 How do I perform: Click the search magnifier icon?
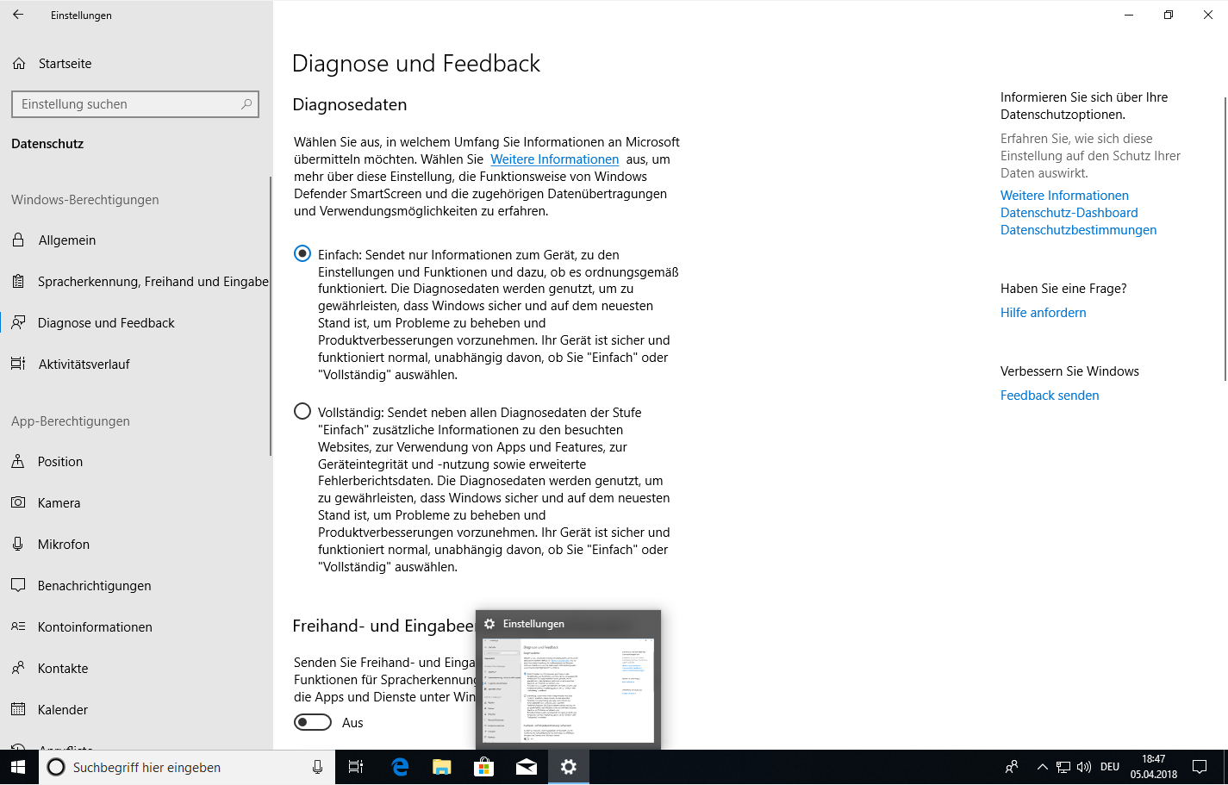(246, 104)
